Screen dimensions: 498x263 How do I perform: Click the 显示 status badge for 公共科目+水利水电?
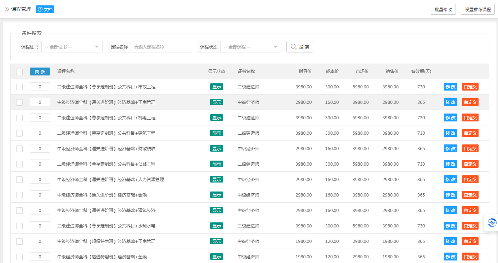click(217, 226)
